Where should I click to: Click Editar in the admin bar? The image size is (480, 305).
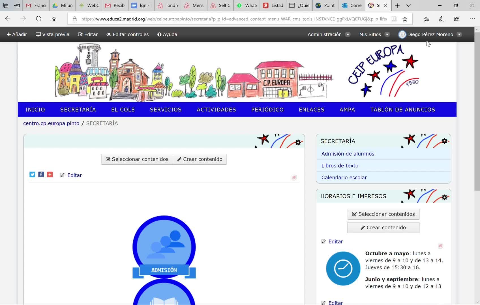click(88, 34)
